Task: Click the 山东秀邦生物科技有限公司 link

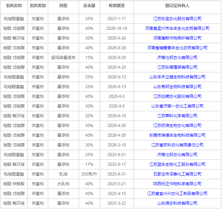Action: [x=177, y=87]
